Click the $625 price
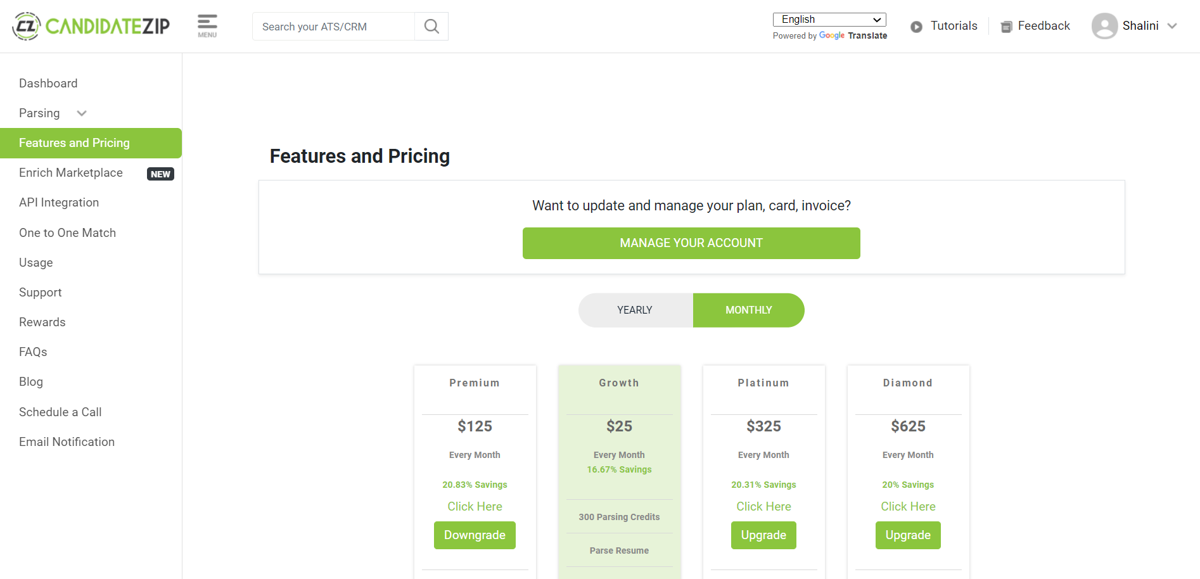Viewport: 1200px width, 579px height. (x=908, y=426)
